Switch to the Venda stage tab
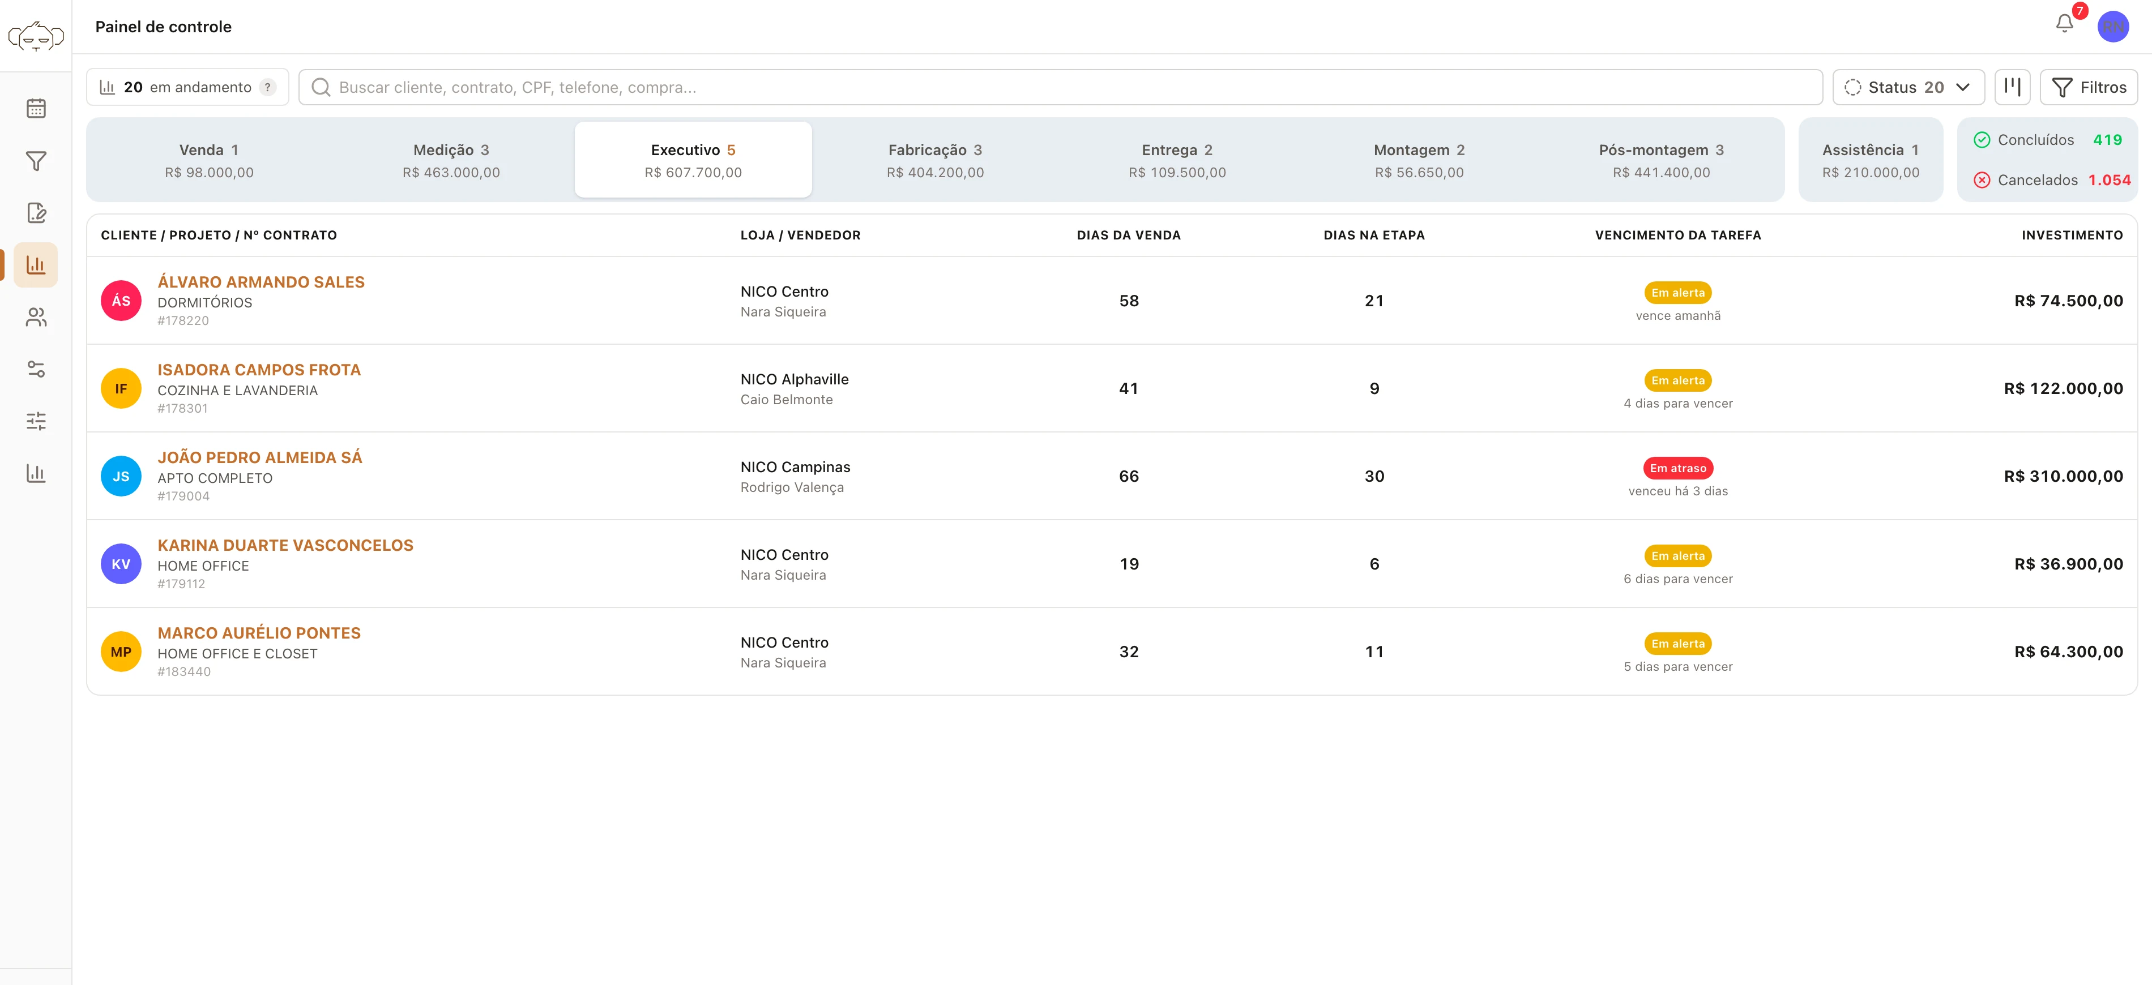 pos(209,160)
